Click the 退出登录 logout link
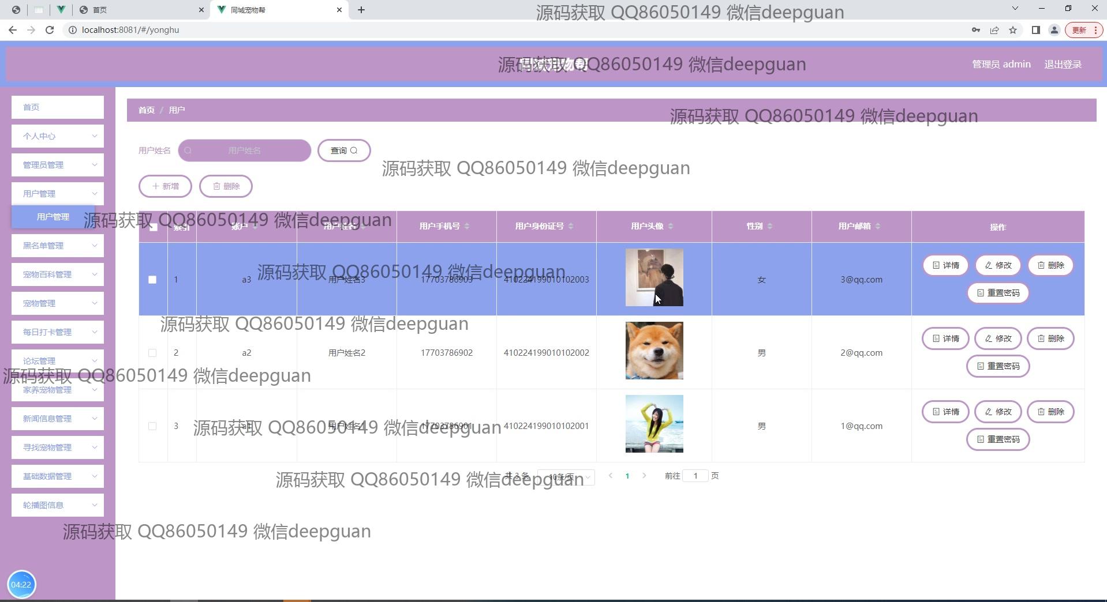Image resolution: width=1107 pixels, height=602 pixels. (x=1063, y=65)
